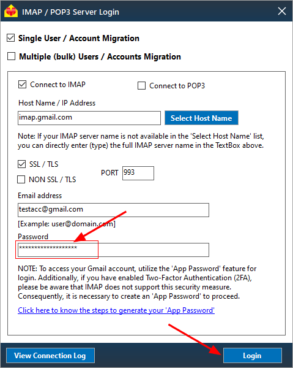
Task: Click the Connect to POP3 label text
Action: pyautogui.click(x=177, y=86)
